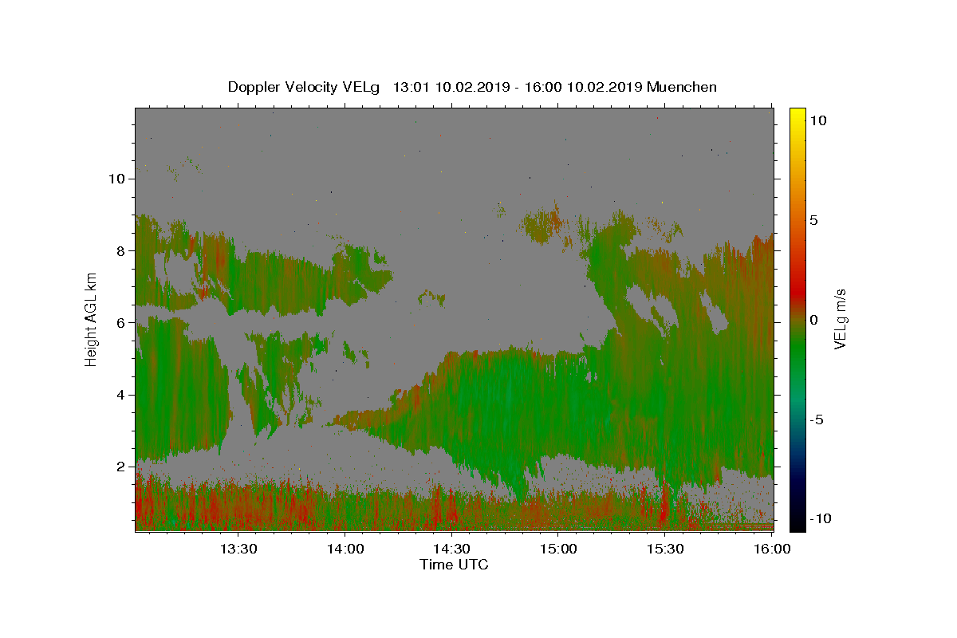
Task: Click the 16:00 time tick label
Action: [x=771, y=549]
